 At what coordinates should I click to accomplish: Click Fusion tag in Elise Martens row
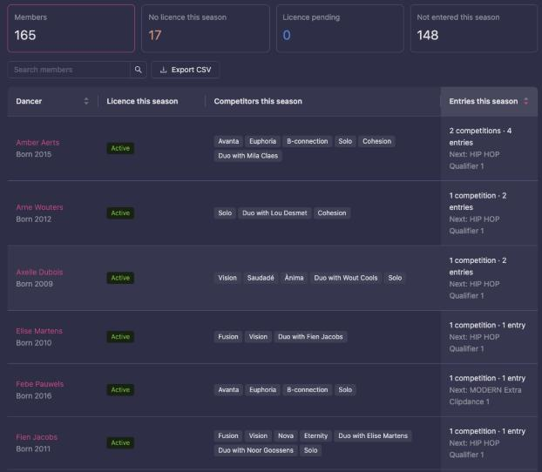228,337
